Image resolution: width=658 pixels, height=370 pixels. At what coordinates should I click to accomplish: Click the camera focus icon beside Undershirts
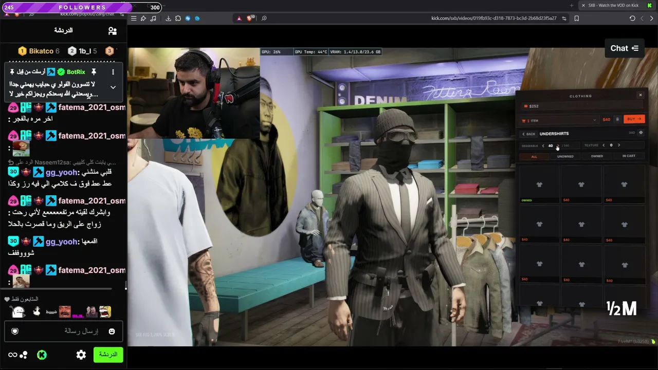coord(641,133)
